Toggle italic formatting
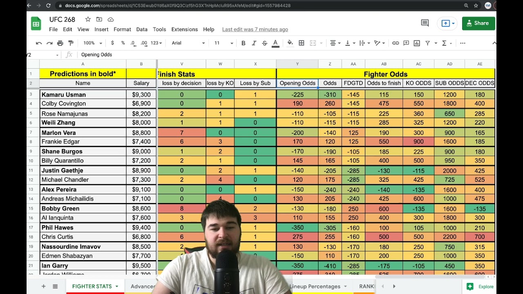Image resolution: width=523 pixels, height=294 pixels. 254,43
